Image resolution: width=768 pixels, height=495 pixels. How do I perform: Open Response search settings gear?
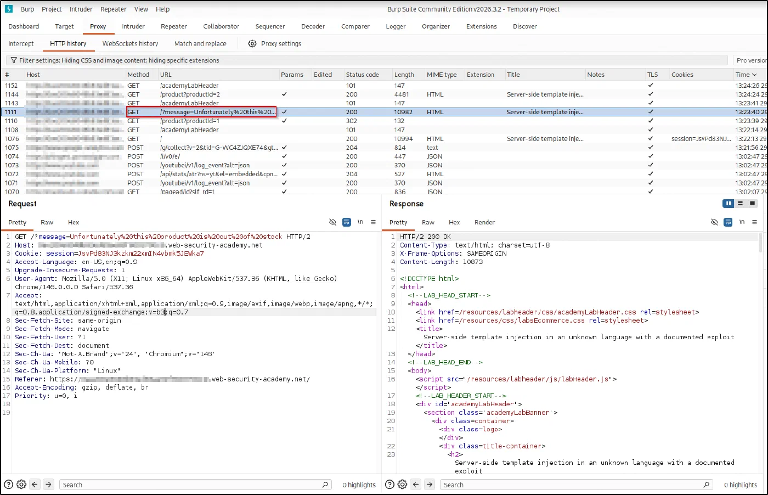[x=403, y=485]
